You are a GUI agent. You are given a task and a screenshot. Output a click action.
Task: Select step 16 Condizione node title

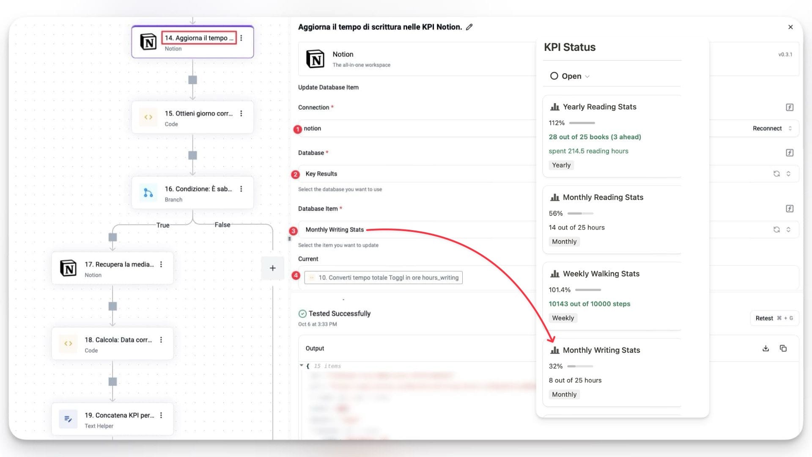198,189
